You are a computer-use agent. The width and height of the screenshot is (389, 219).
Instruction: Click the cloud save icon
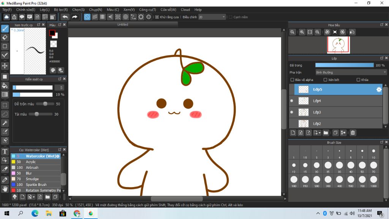point(6,17)
